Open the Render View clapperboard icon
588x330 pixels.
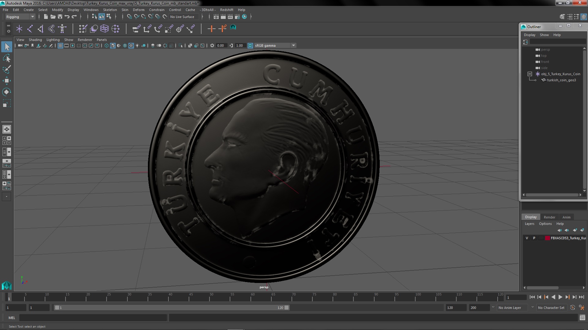click(x=216, y=17)
